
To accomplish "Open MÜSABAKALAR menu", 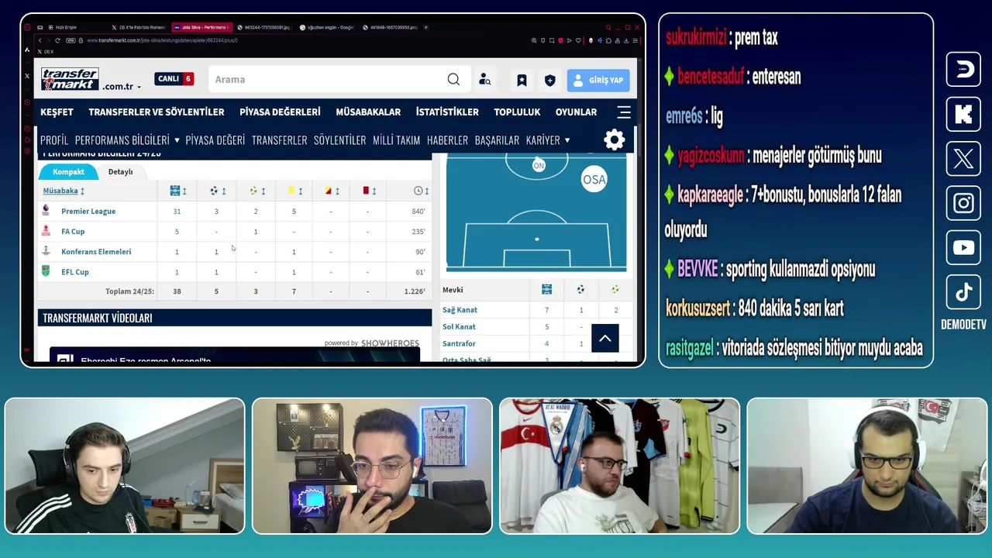I will [x=368, y=112].
